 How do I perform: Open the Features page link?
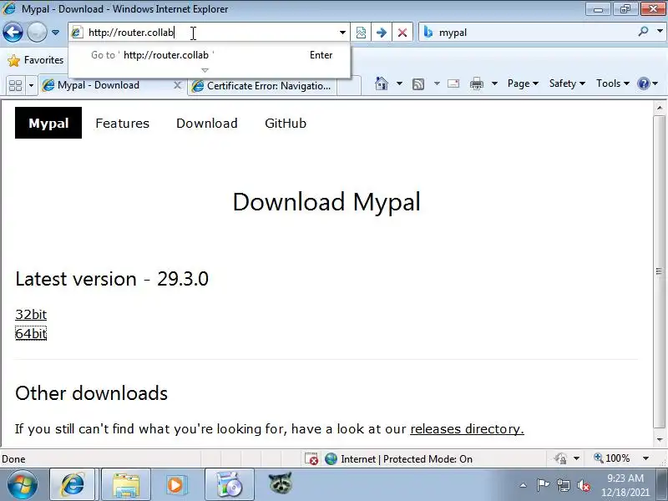(122, 123)
